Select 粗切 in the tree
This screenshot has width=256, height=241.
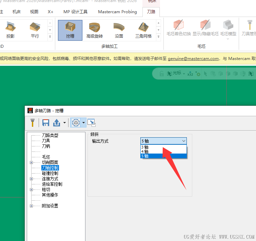pos(46,189)
